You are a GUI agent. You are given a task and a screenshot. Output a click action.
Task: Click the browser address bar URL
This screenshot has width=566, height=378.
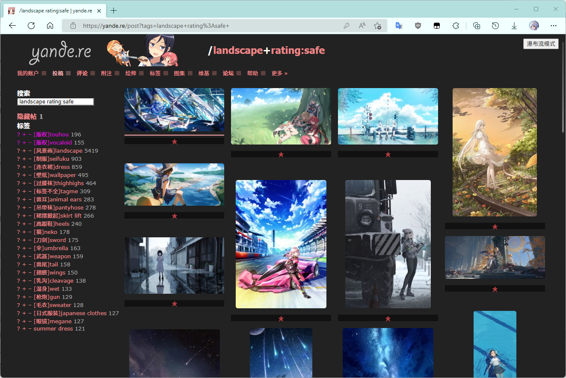coord(156,26)
